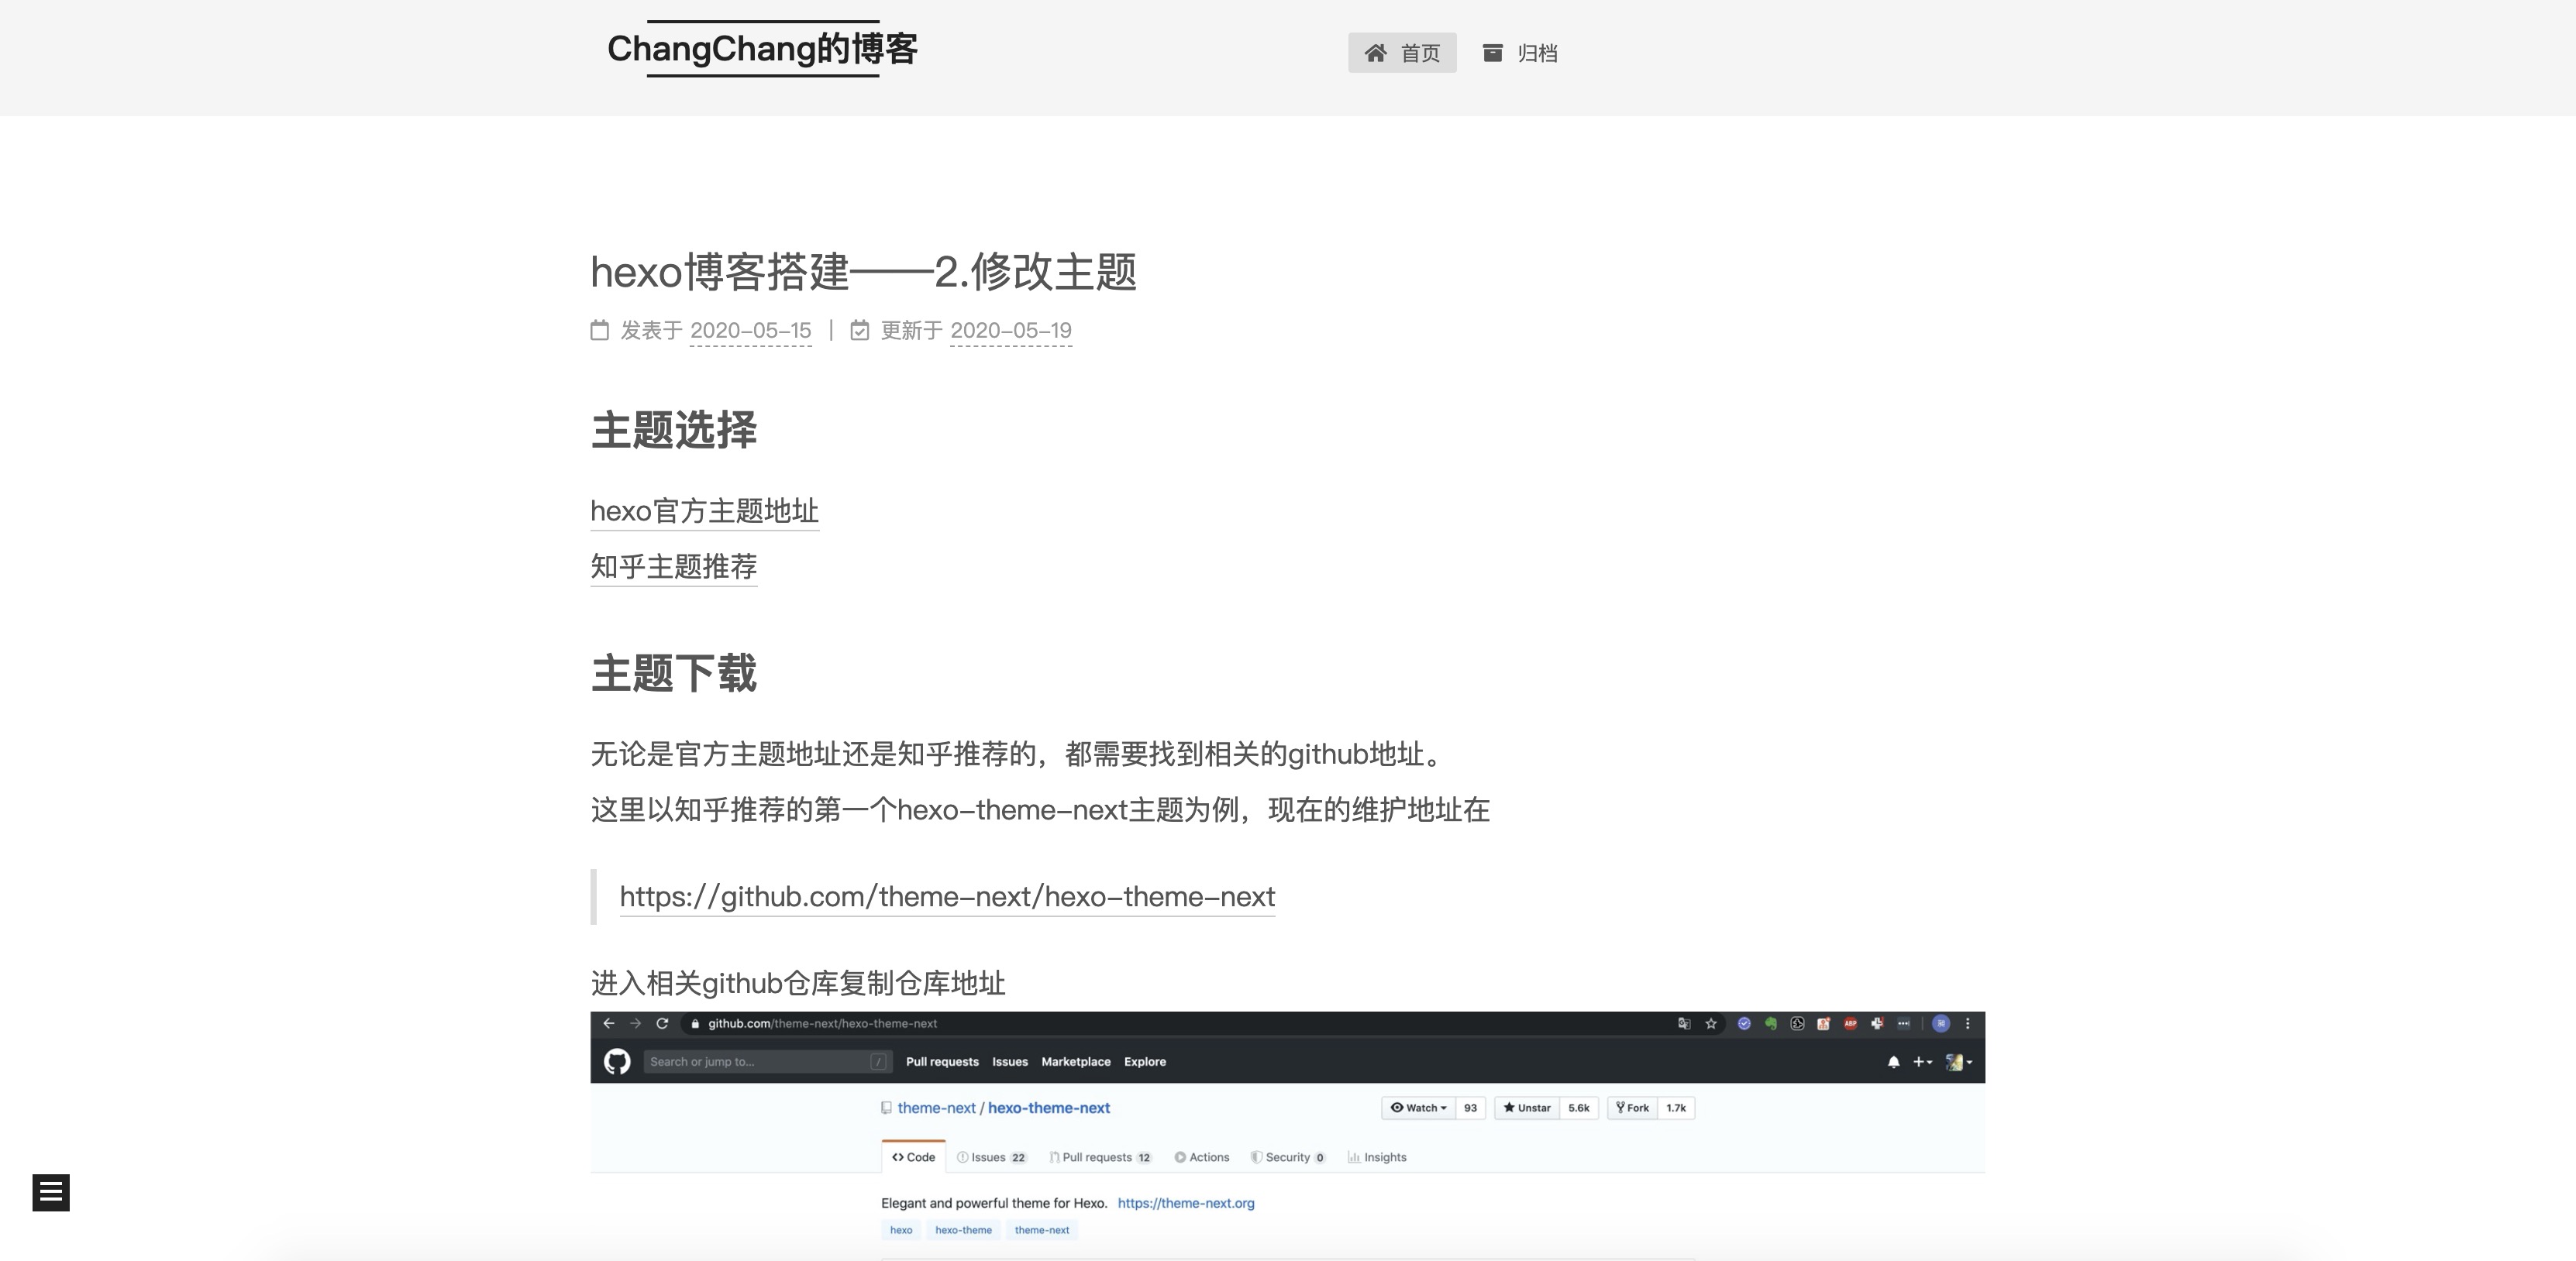Toggle the bookmark star in the address bar
Screen dimensions: 2576x1261
1712,1023
